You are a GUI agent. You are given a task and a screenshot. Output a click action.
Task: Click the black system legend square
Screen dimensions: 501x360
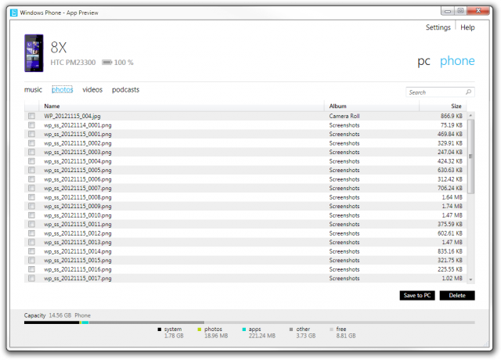(159, 329)
